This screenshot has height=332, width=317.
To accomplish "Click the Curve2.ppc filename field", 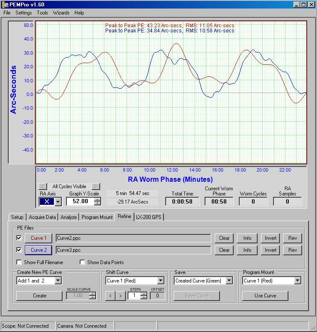I will (x=133, y=238).
